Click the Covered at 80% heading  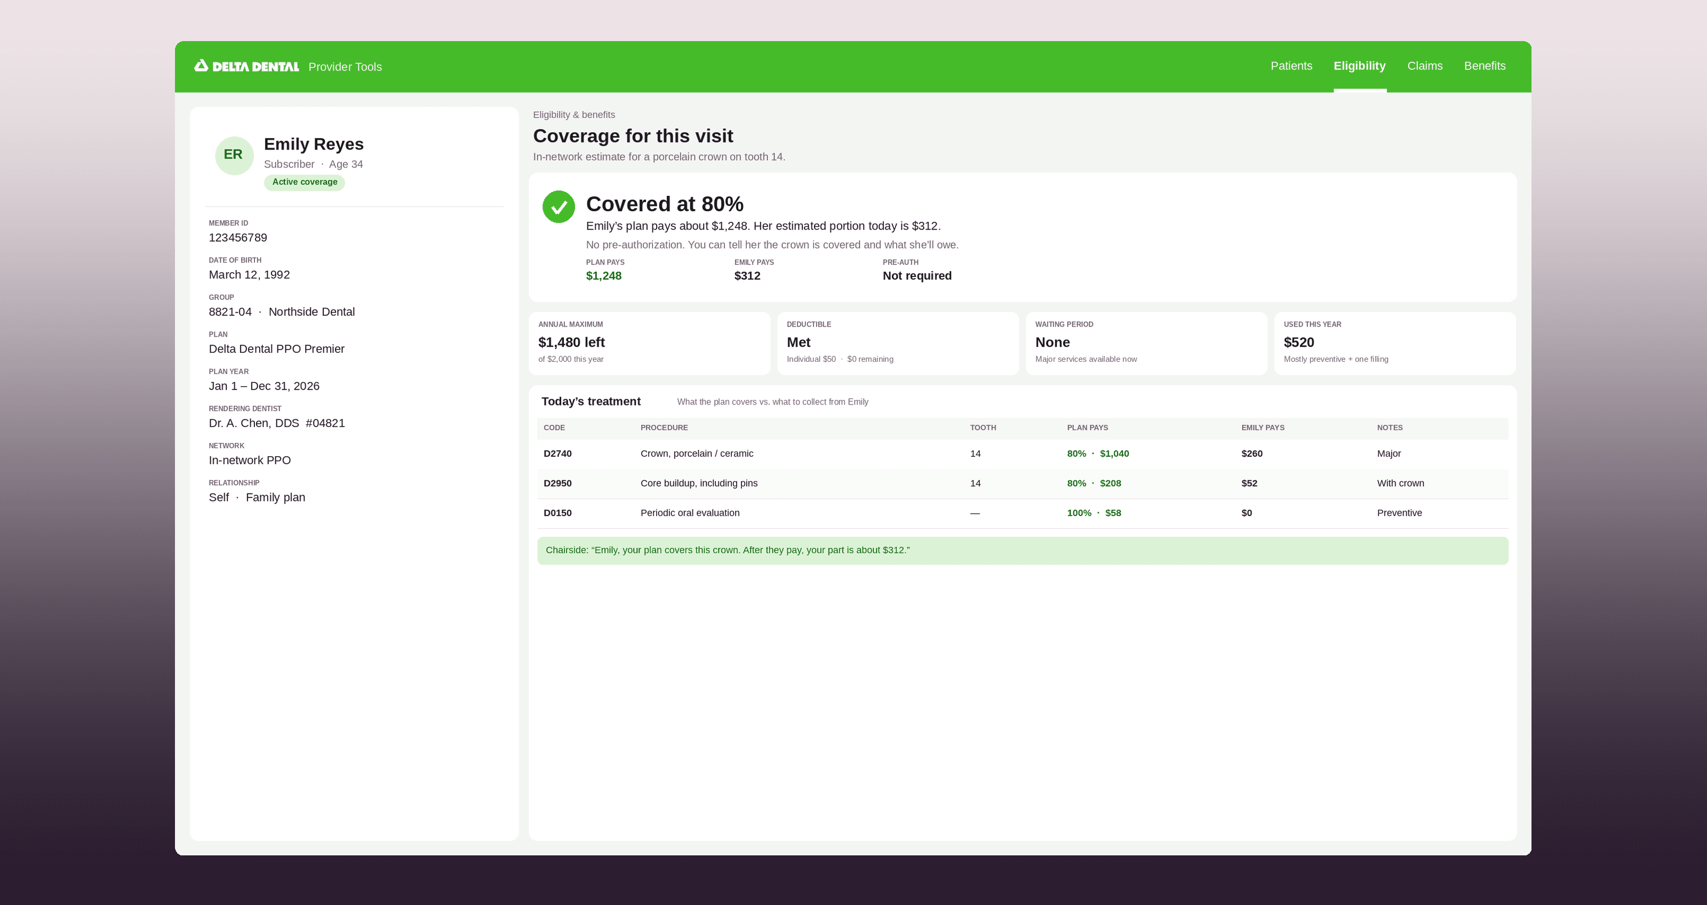click(665, 204)
